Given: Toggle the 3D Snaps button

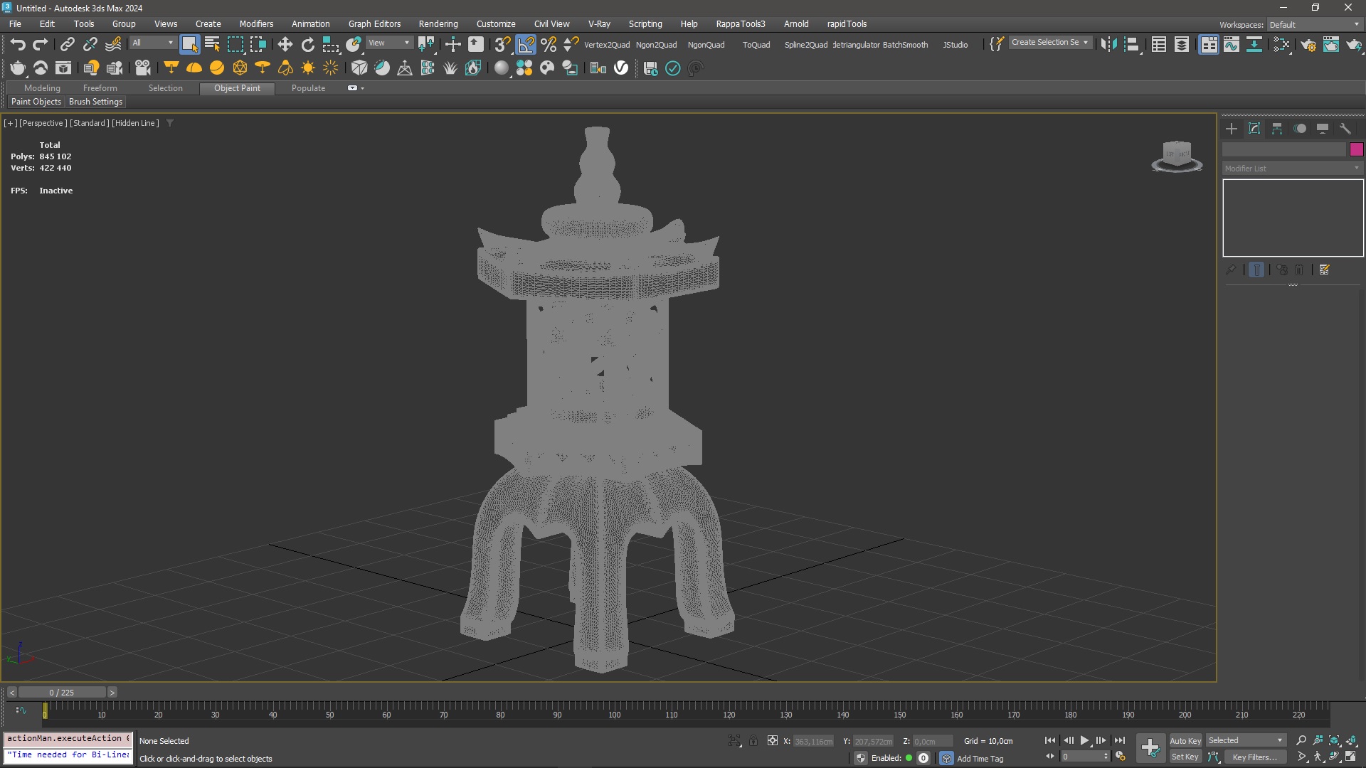Looking at the screenshot, I should click(502, 44).
